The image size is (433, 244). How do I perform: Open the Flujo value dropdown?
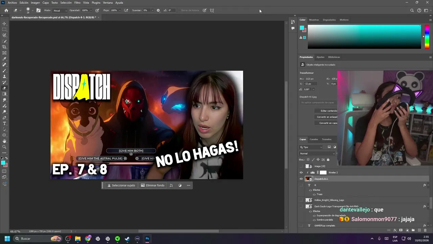(x=119, y=11)
